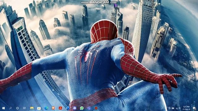This screenshot has width=198, height=111.
Task: Open Microsoft Store from the taskbar
Action: tap(39, 108)
